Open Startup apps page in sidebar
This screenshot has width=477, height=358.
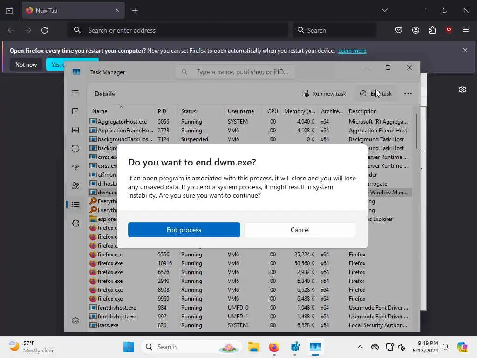[x=75, y=167]
